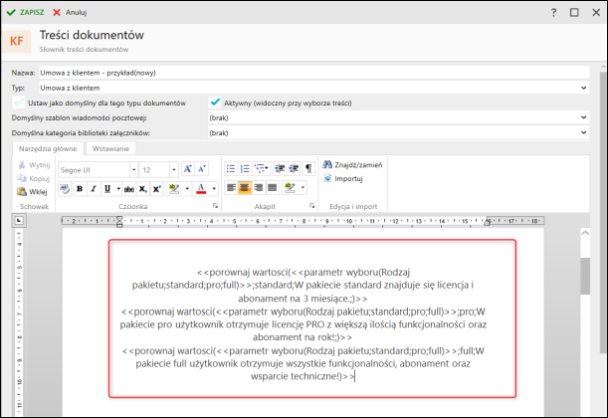Click the ruler tab selector icon
The width and height of the screenshot is (608, 418).
coord(19,221)
